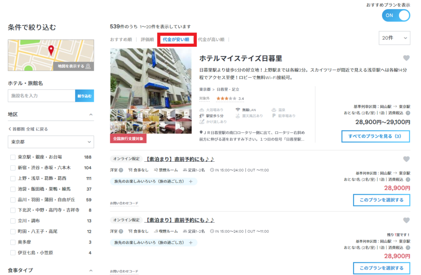Click the 大浴場あり bath icon
The height and width of the screenshot is (275, 421).
(x=202, y=110)
